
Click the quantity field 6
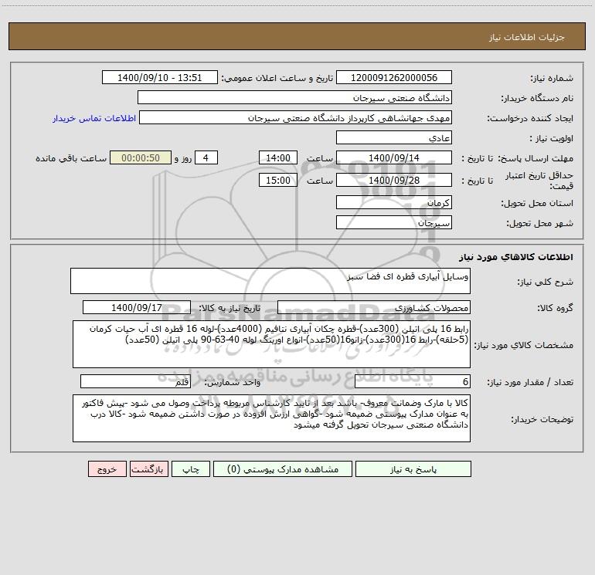pyautogui.click(x=413, y=381)
